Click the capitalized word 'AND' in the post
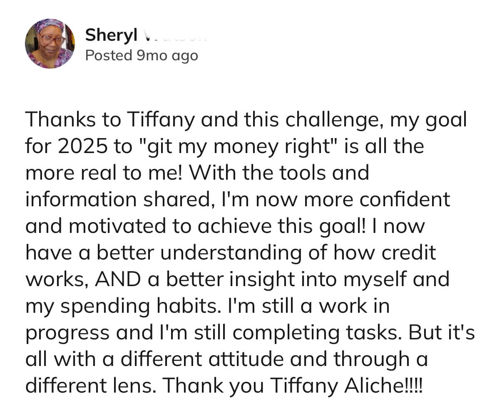The height and width of the screenshot is (408, 502). point(118,279)
